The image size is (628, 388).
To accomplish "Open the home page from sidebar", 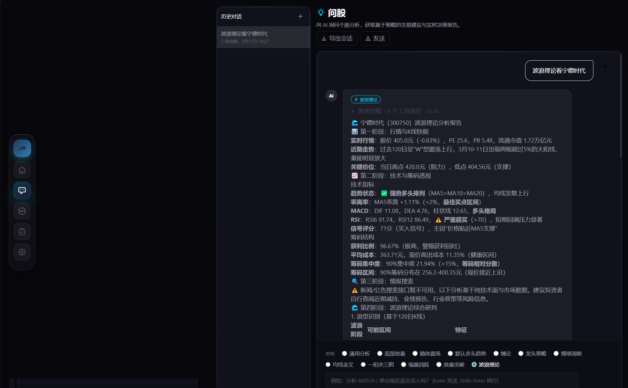I will coord(22,170).
